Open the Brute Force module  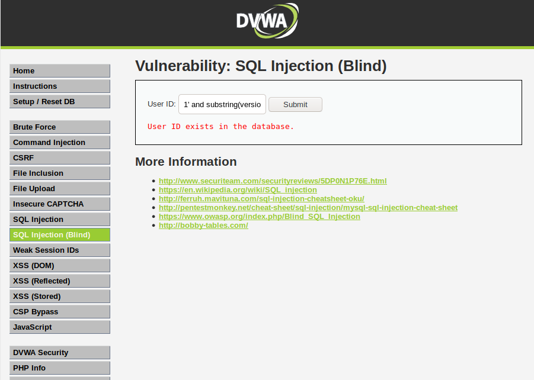pyautogui.click(x=59, y=127)
